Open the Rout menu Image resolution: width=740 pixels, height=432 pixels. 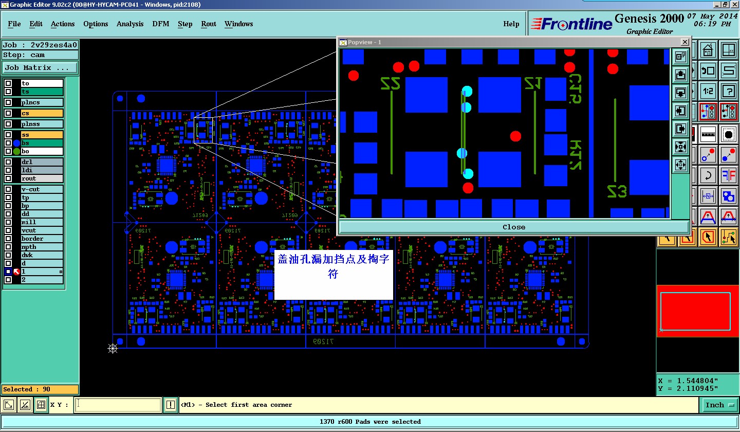tap(209, 24)
